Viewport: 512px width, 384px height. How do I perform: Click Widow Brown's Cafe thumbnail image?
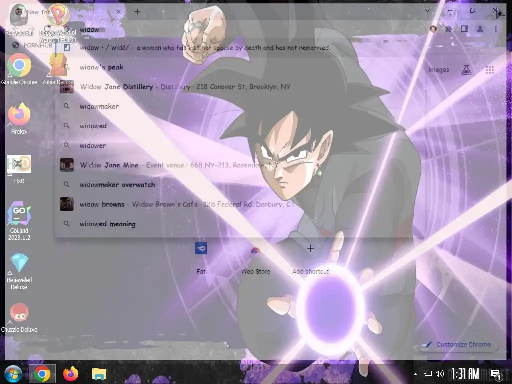click(67, 204)
